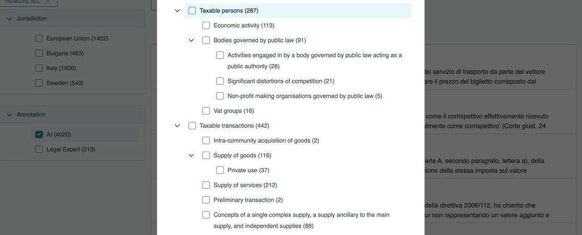Select Bodies governed by public law checkbox
The image size is (582, 235).
(x=206, y=40)
